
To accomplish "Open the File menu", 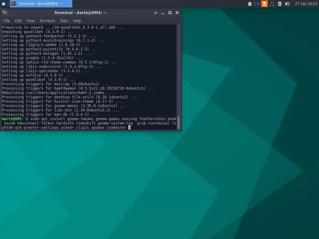I will click(7, 21).
